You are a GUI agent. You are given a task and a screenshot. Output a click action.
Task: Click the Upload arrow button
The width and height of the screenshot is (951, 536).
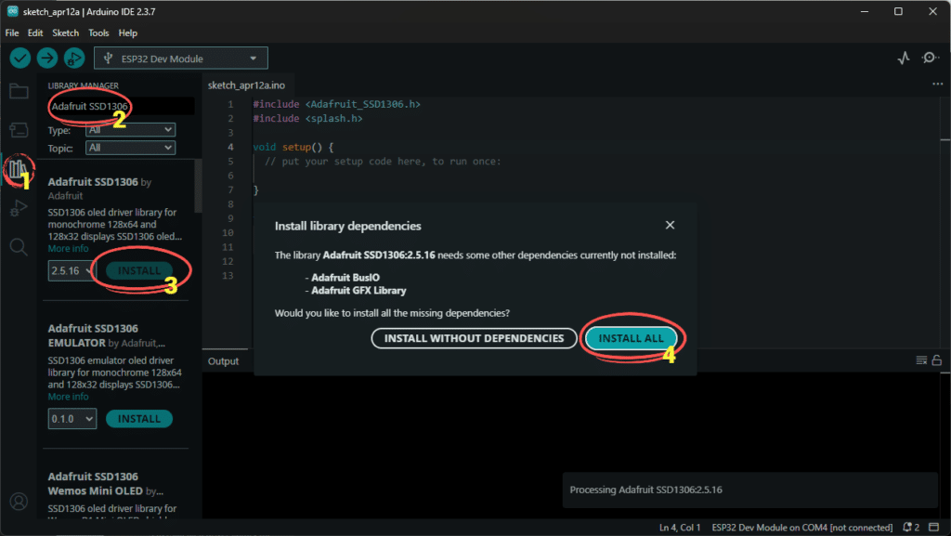tap(47, 59)
